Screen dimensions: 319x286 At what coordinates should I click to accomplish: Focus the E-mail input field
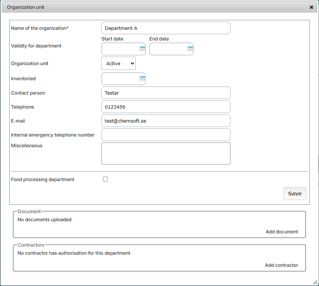[x=166, y=121]
